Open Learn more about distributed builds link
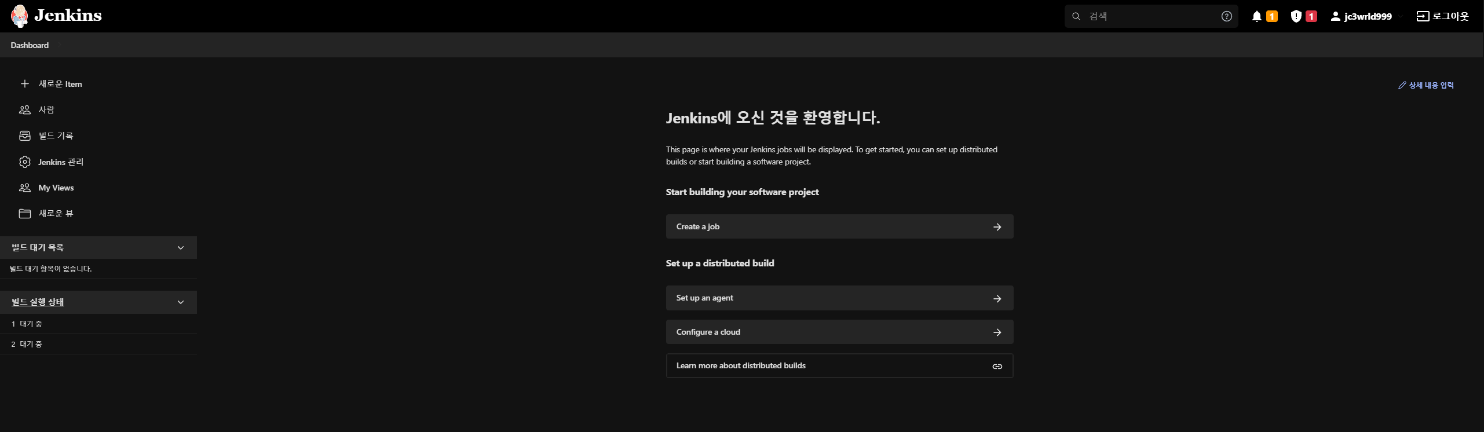1484x432 pixels. pos(839,365)
